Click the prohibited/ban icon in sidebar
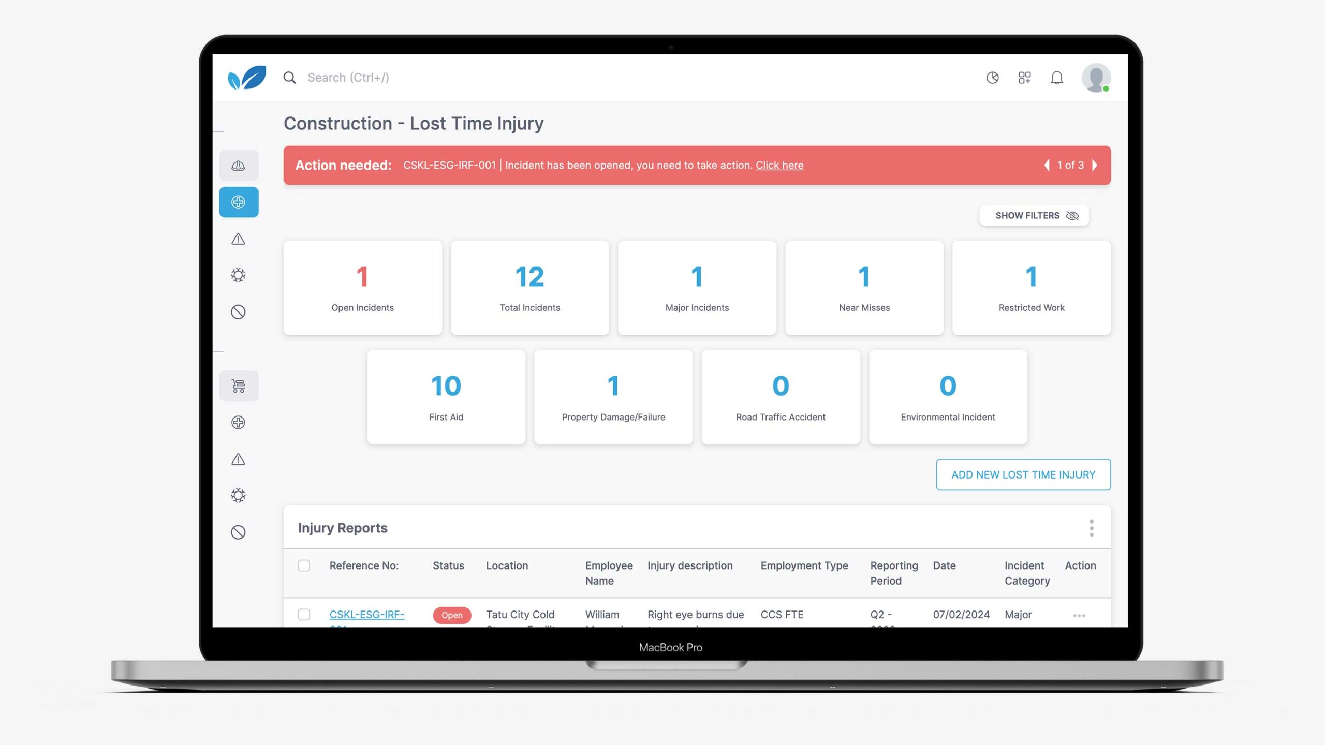 239,312
